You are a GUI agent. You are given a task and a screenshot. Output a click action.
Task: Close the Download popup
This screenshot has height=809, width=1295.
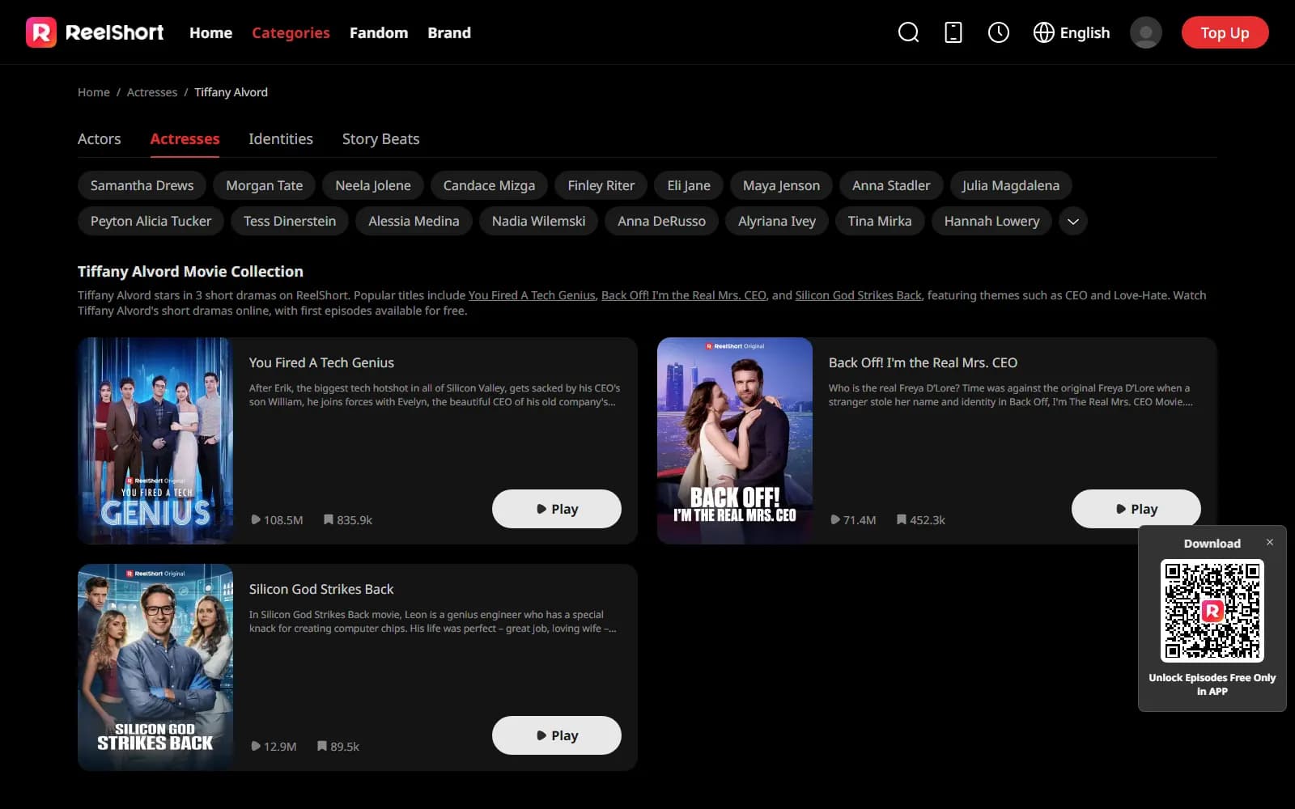pyautogui.click(x=1270, y=542)
